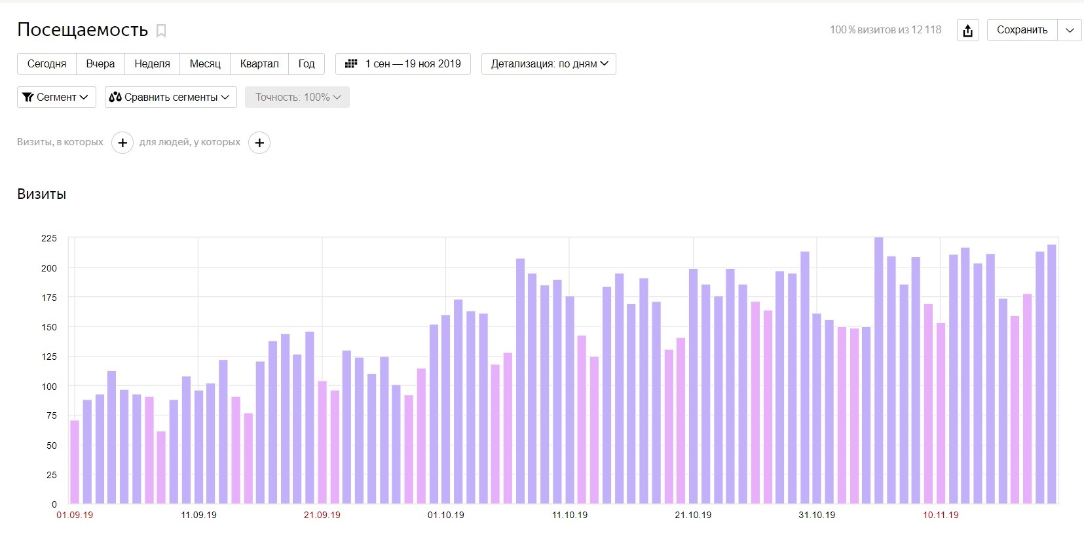
Task: Click the 125 y-axis value
Action: pos(49,357)
